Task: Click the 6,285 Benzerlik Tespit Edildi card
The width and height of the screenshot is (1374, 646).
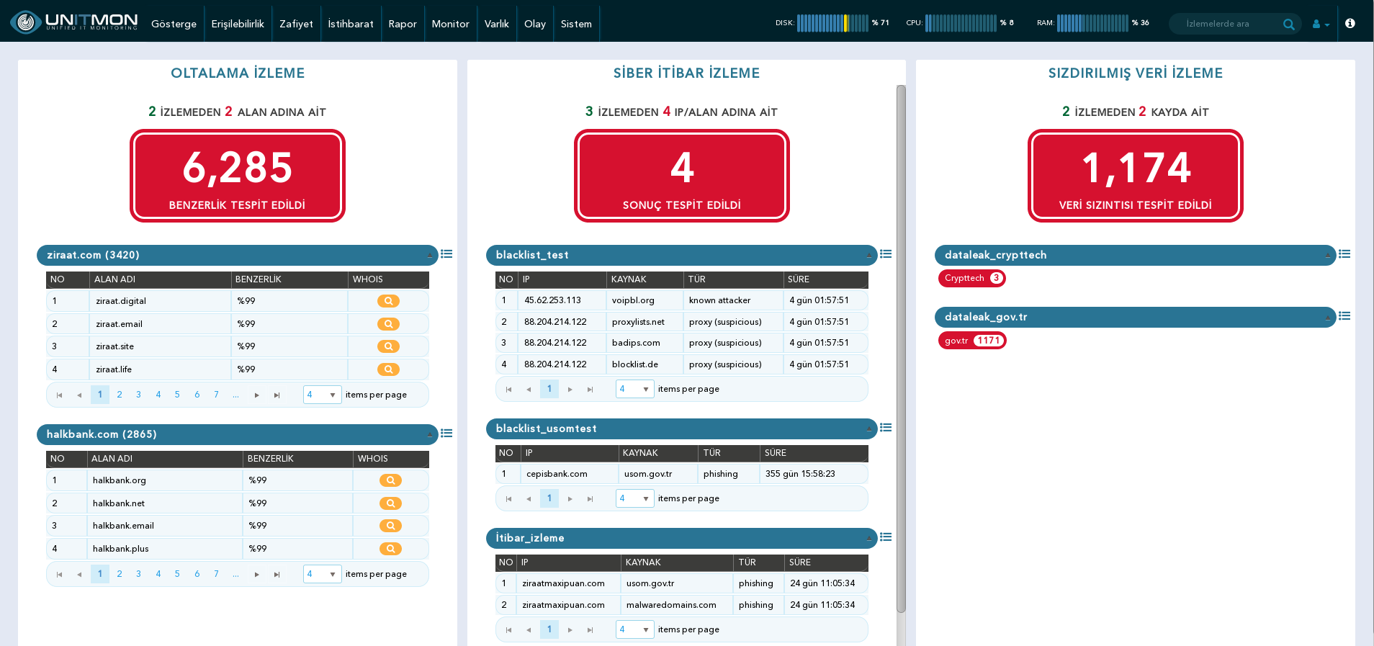Action: click(238, 176)
